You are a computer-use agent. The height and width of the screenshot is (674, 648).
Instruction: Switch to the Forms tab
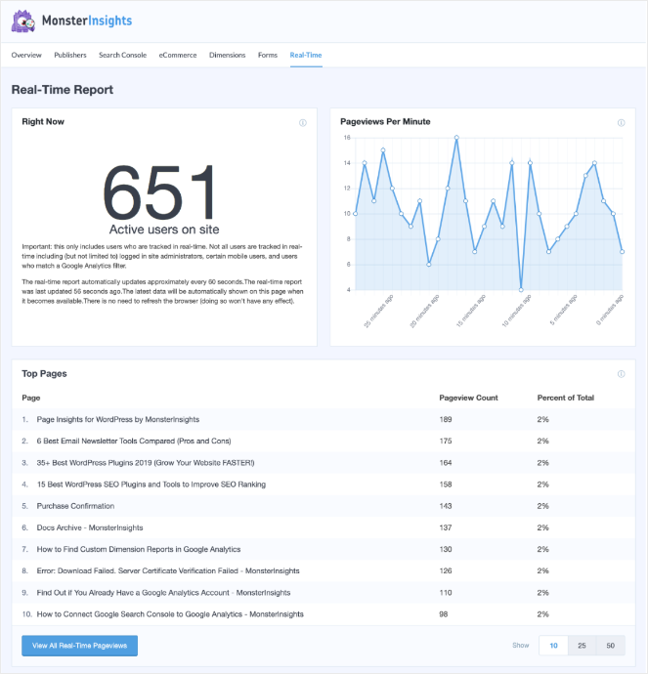[268, 55]
